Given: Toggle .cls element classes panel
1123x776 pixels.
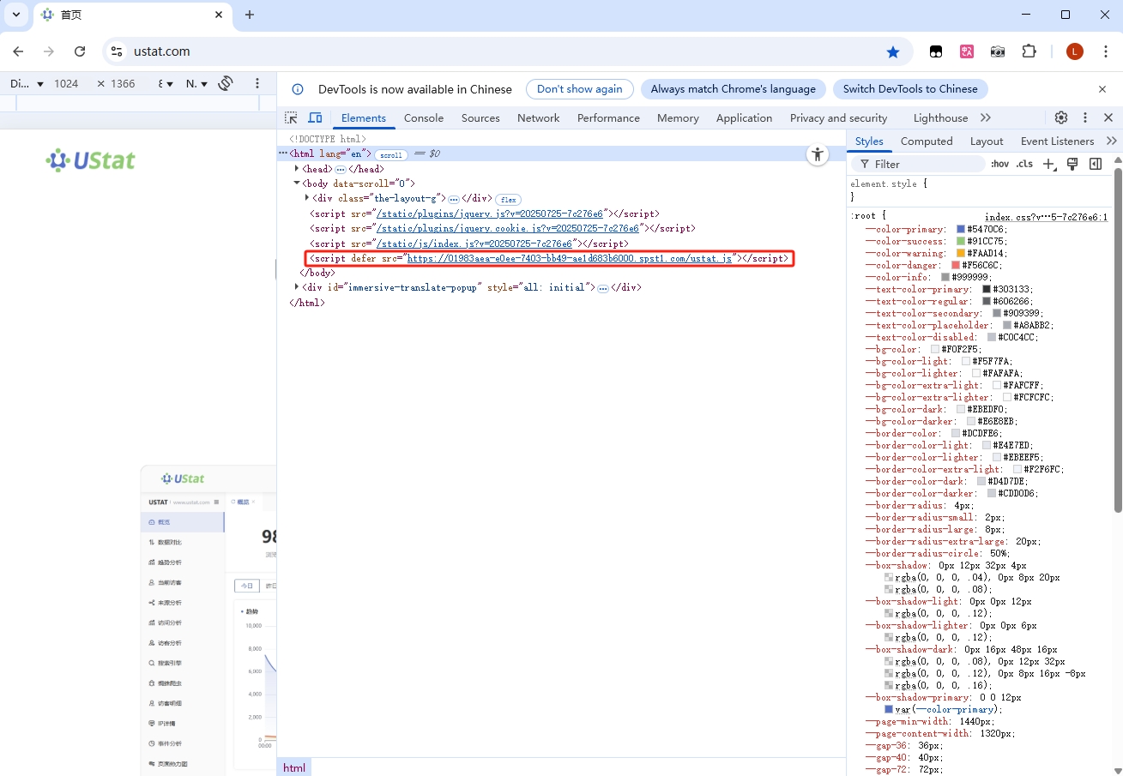Looking at the screenshot, I should coord(1024,164).
